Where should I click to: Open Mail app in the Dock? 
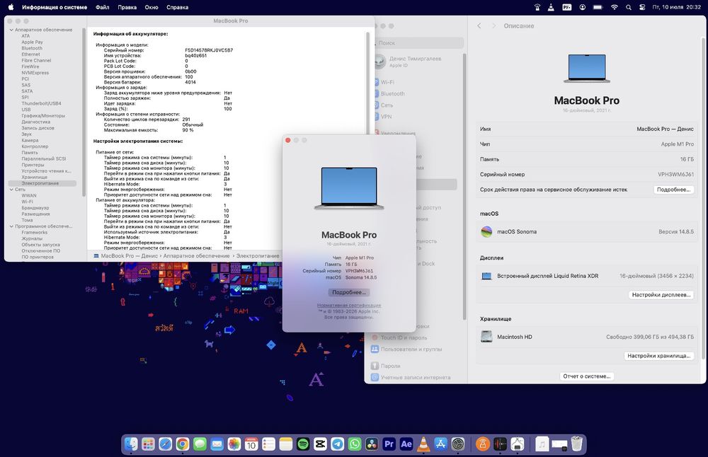coord(217,444)
